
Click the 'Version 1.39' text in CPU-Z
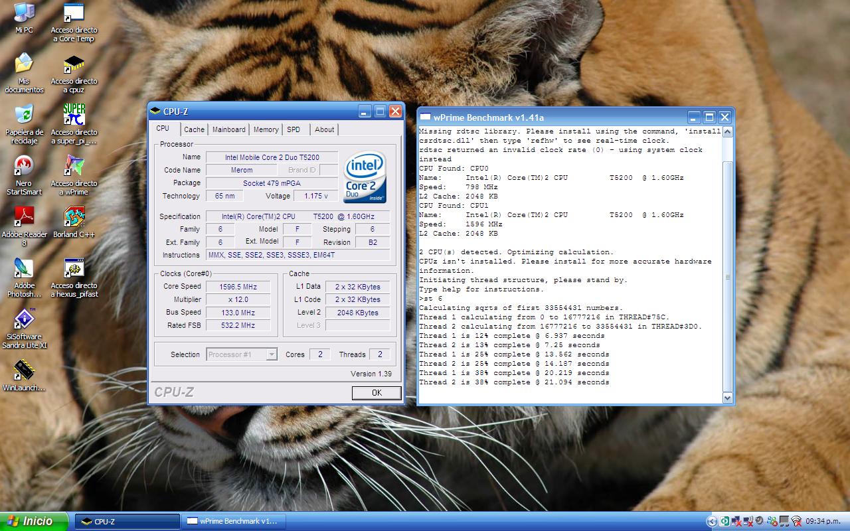371,374
